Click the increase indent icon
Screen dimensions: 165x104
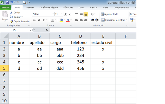97,20
